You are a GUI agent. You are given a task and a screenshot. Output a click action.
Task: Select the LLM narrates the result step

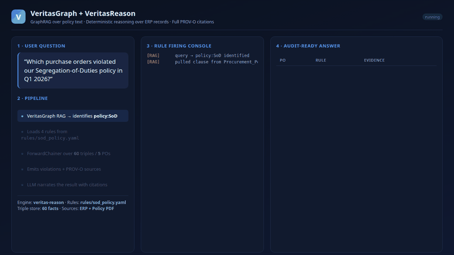73,185
